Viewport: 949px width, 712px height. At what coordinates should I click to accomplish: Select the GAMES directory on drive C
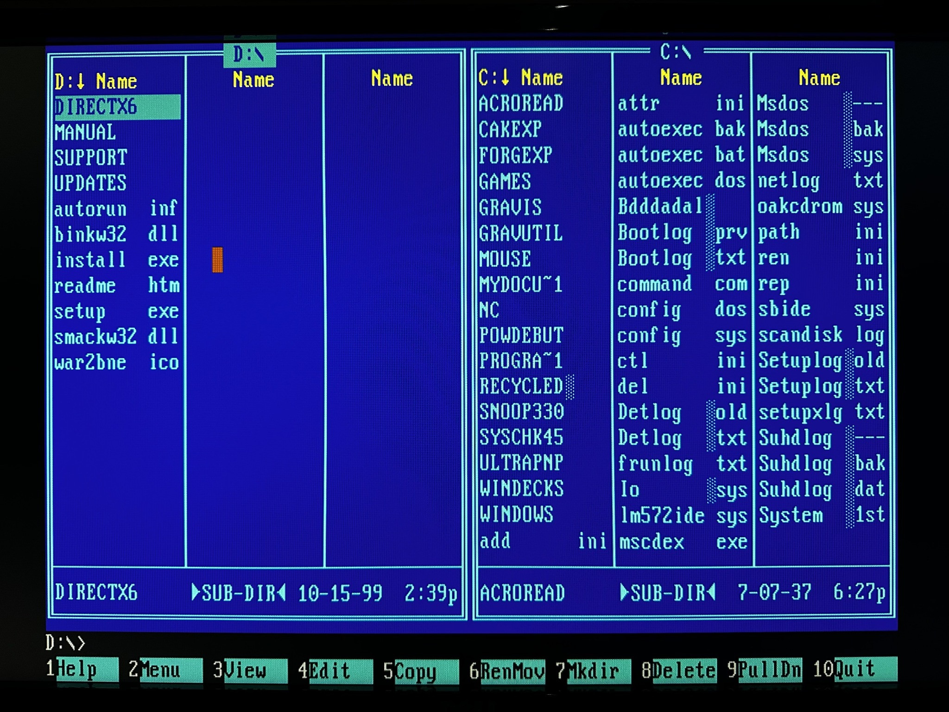[x=505, y=181]
